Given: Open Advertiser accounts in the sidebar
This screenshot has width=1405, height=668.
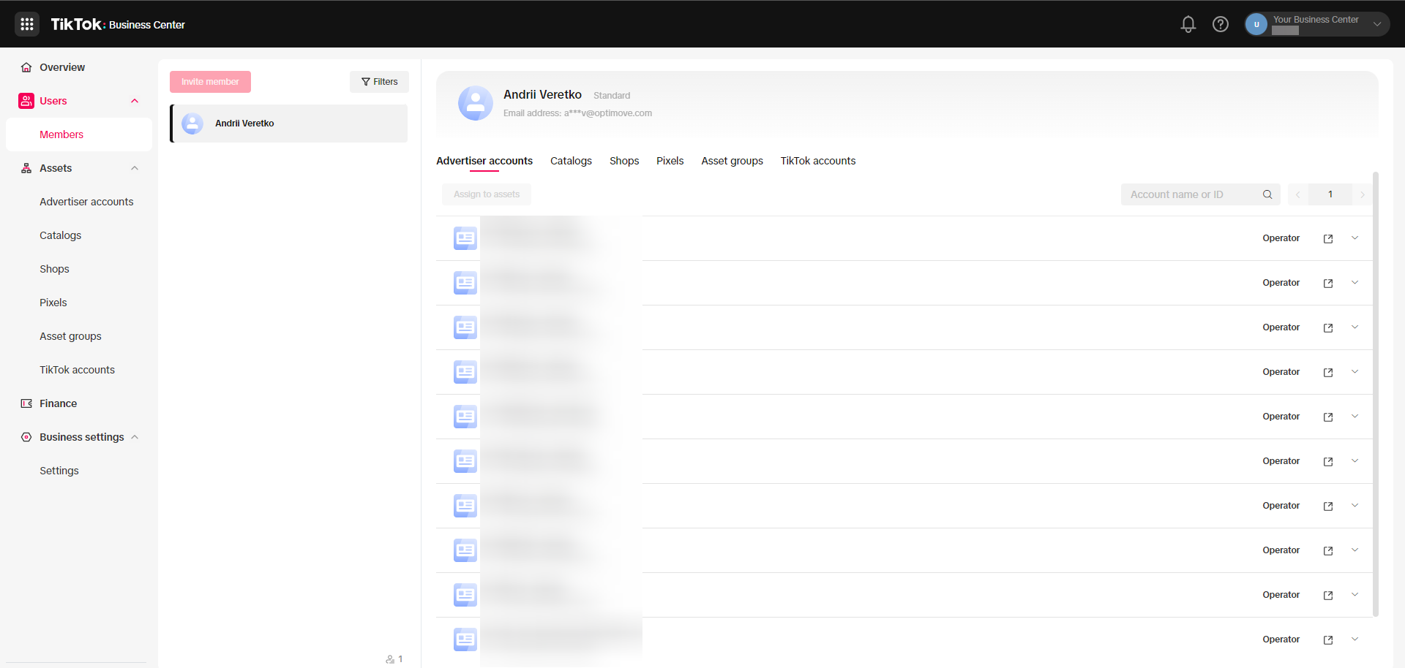Looking at the screenshot, I should [x=86, y=202].
